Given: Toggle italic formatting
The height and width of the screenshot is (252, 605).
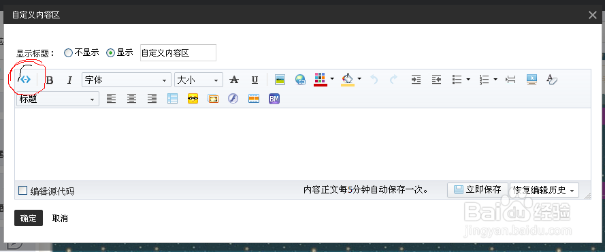Looking at the screenshot, I should tap(69, 80).
